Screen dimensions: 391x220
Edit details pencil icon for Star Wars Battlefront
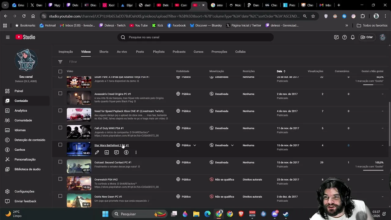97,152
